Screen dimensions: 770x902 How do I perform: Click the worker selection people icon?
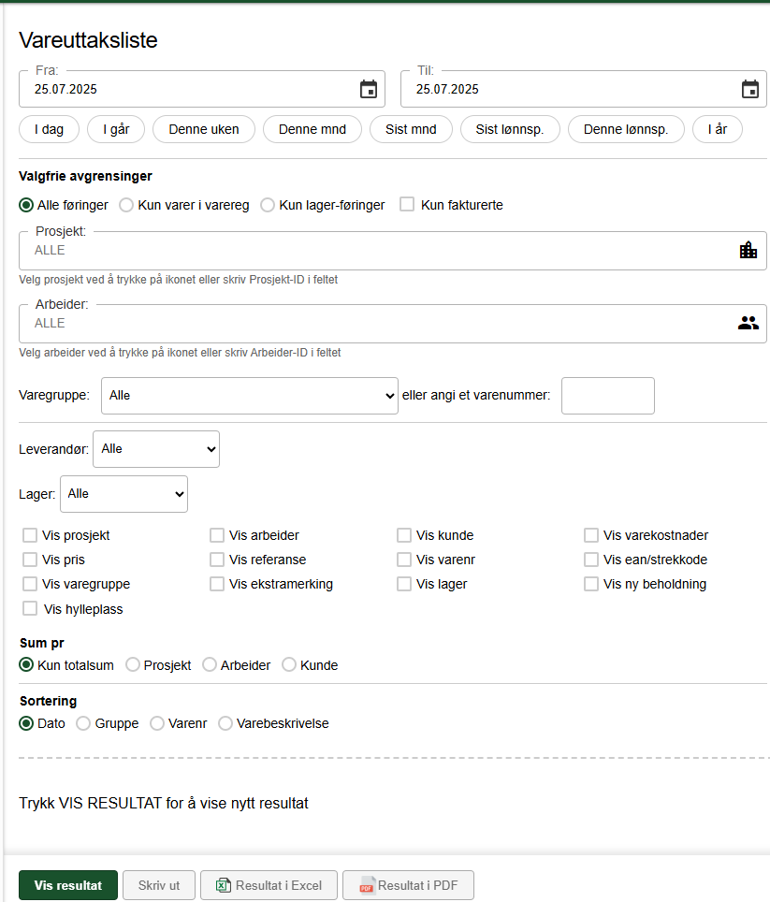pos(748,323)
